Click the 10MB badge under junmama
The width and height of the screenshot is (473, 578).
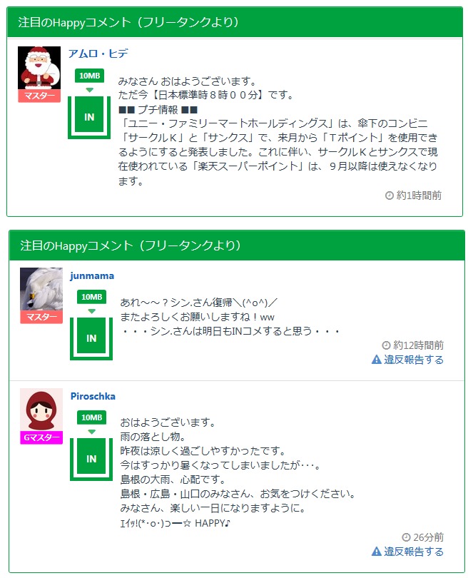point(92,297)
